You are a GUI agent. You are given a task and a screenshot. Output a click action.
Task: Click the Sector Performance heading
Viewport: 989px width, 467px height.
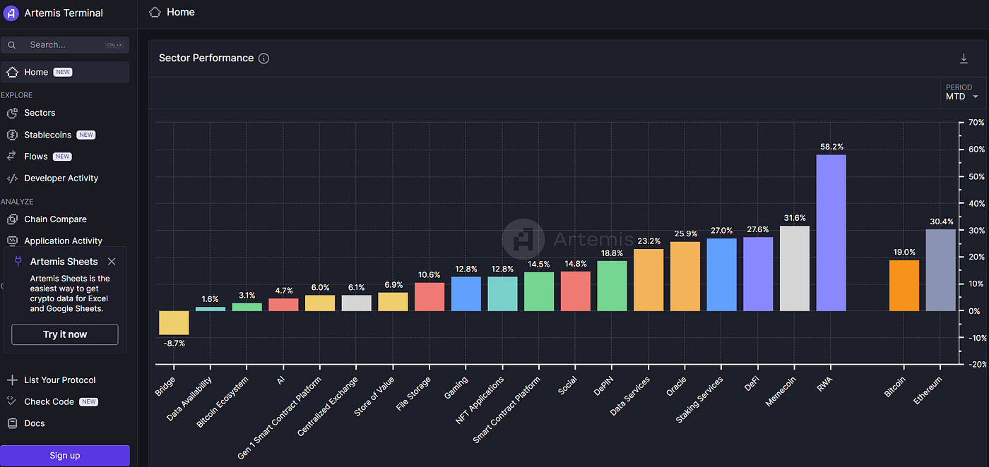[206, 59]
